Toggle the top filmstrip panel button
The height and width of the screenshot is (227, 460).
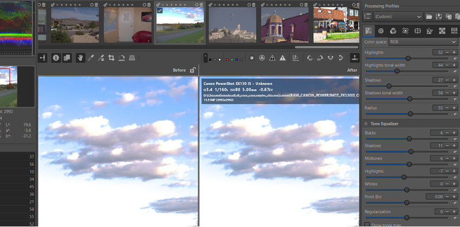click(x=354, y=58)
